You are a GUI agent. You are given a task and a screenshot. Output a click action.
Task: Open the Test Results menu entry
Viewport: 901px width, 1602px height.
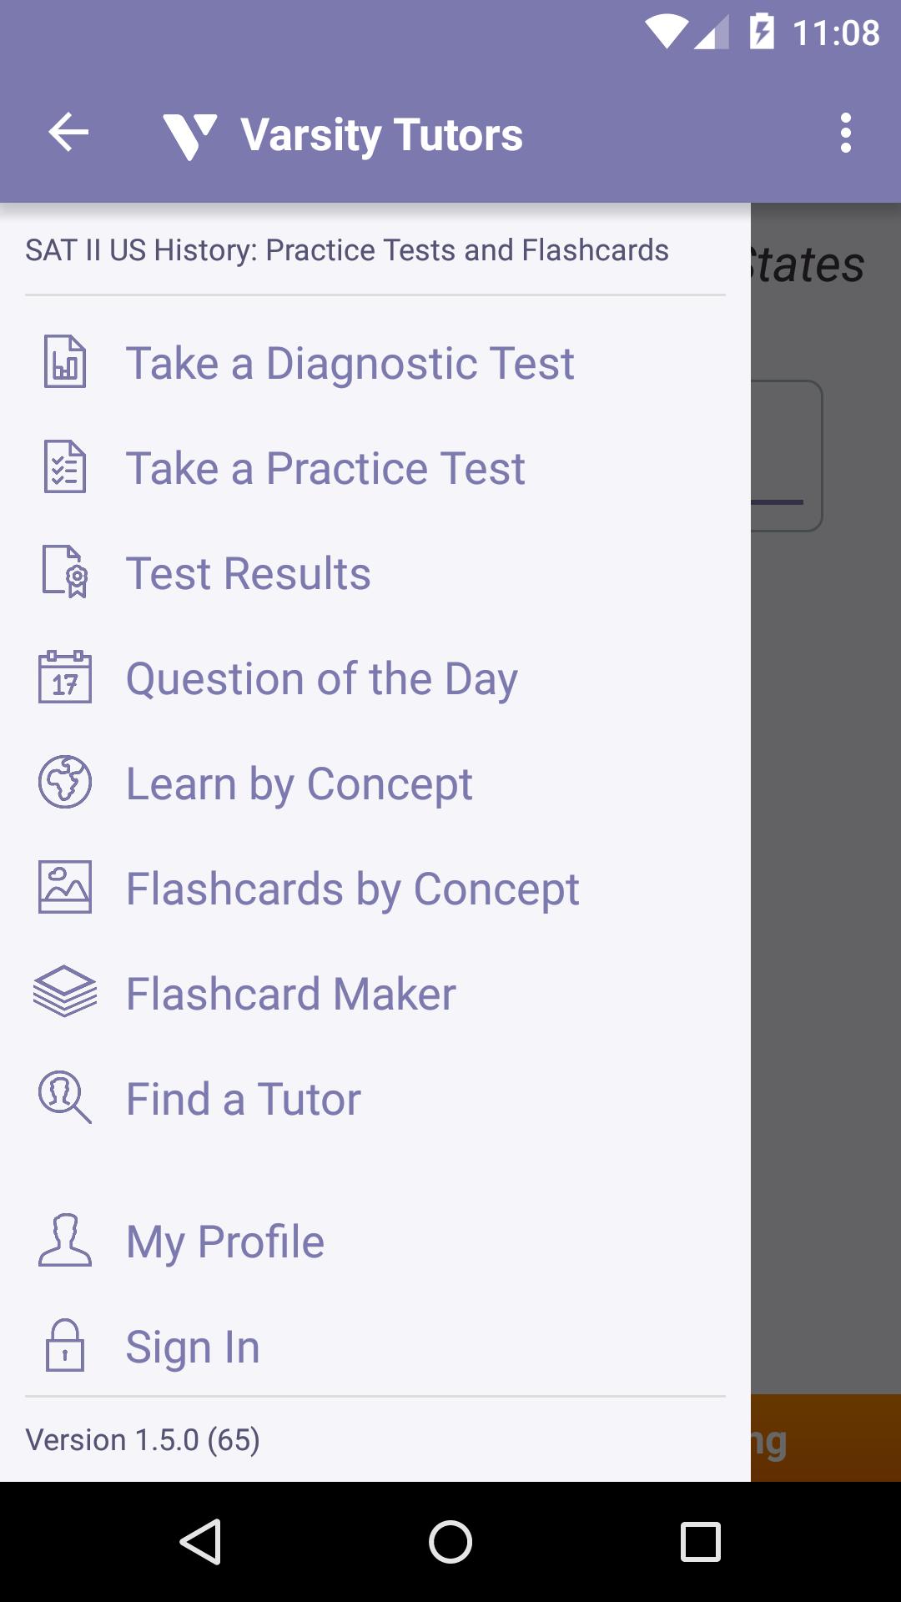[x=248, y=574]
